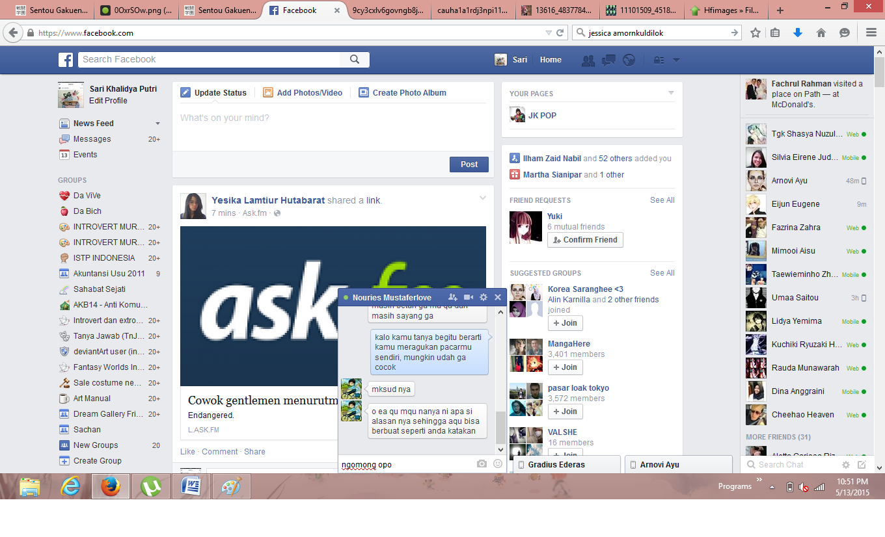The image size is (885, 537).
Task: Show hidden system tray icons
Action: (x=772, y=487)
